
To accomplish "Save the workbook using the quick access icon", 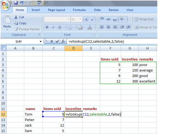I will [16, 3].
